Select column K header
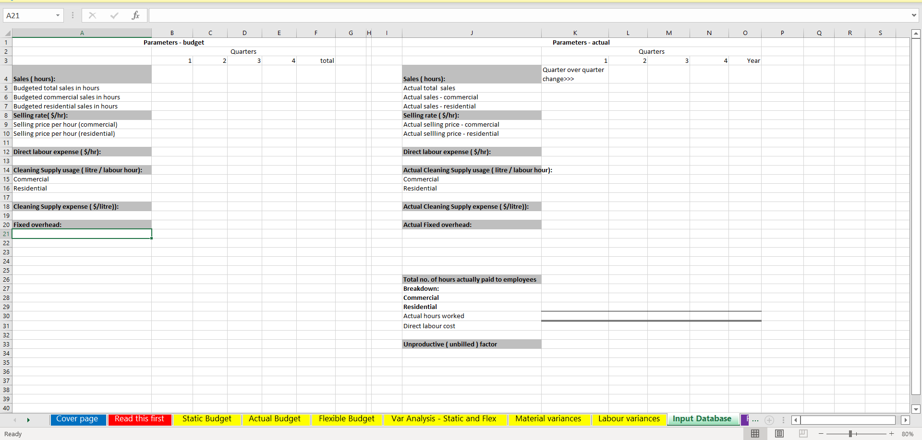This screenshot has width=922, height=440. click(x=575, y=33)
